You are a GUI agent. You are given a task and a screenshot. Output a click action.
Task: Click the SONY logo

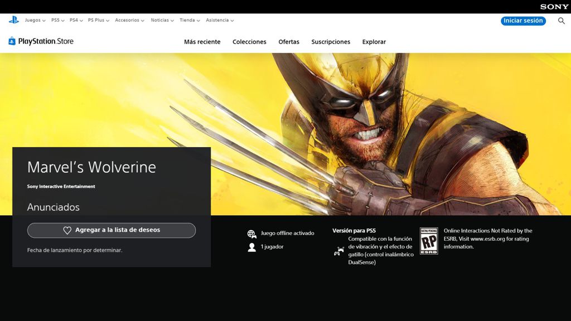(x=554, y=7)
